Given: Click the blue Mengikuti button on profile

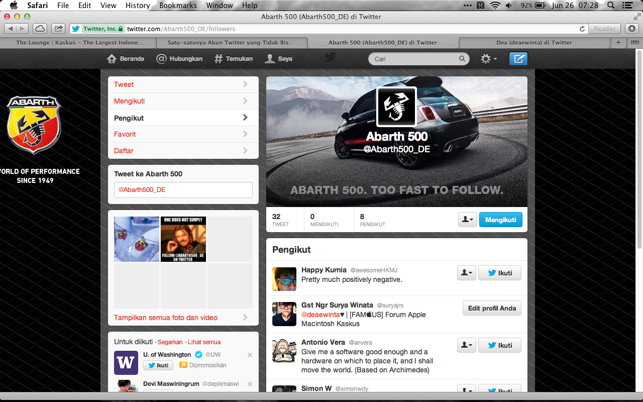Looking at the screenshot, I should click(x=501, y=220).
